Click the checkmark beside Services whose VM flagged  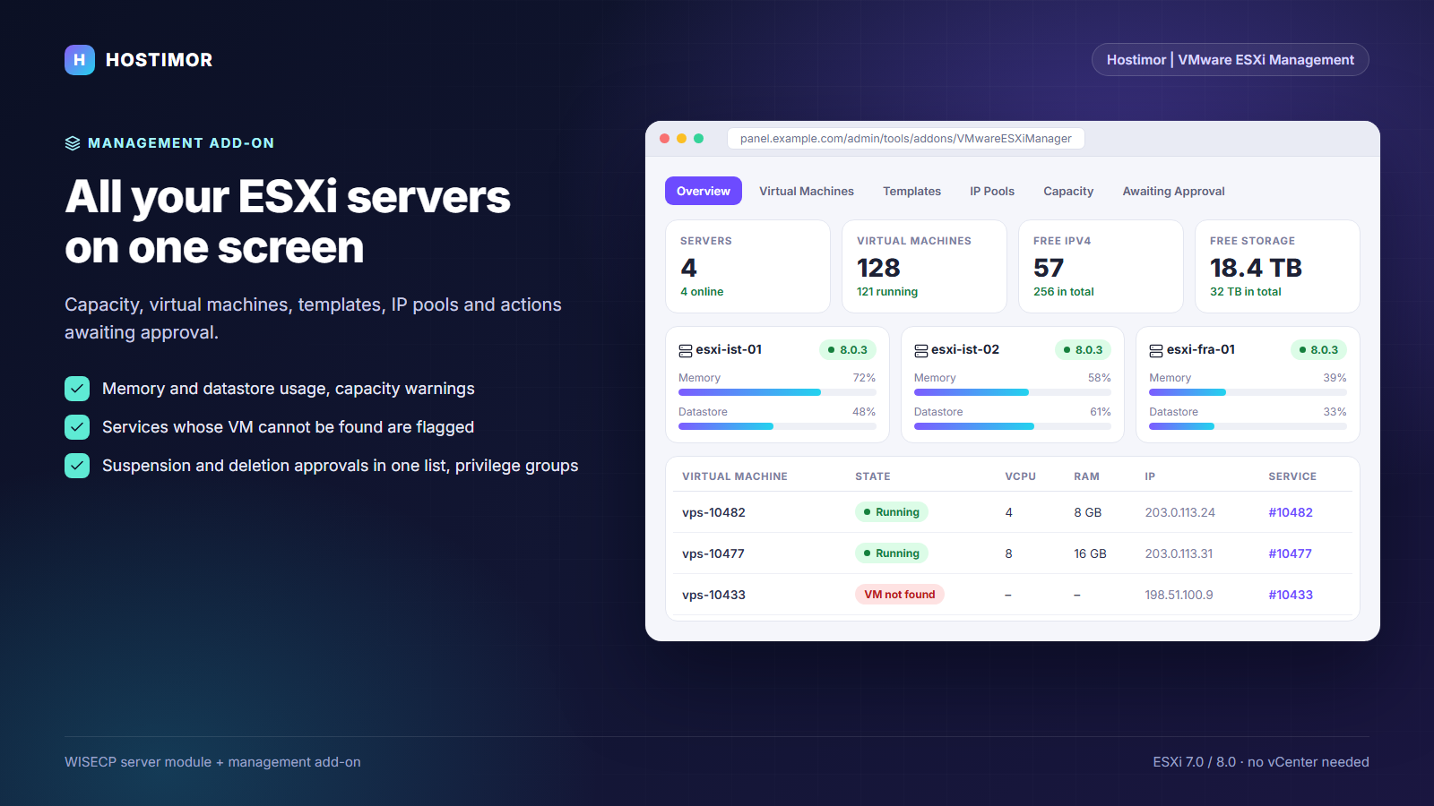tap(77, 427)
